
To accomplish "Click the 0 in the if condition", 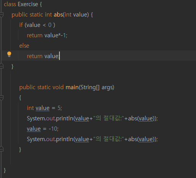I will [50, 25].
